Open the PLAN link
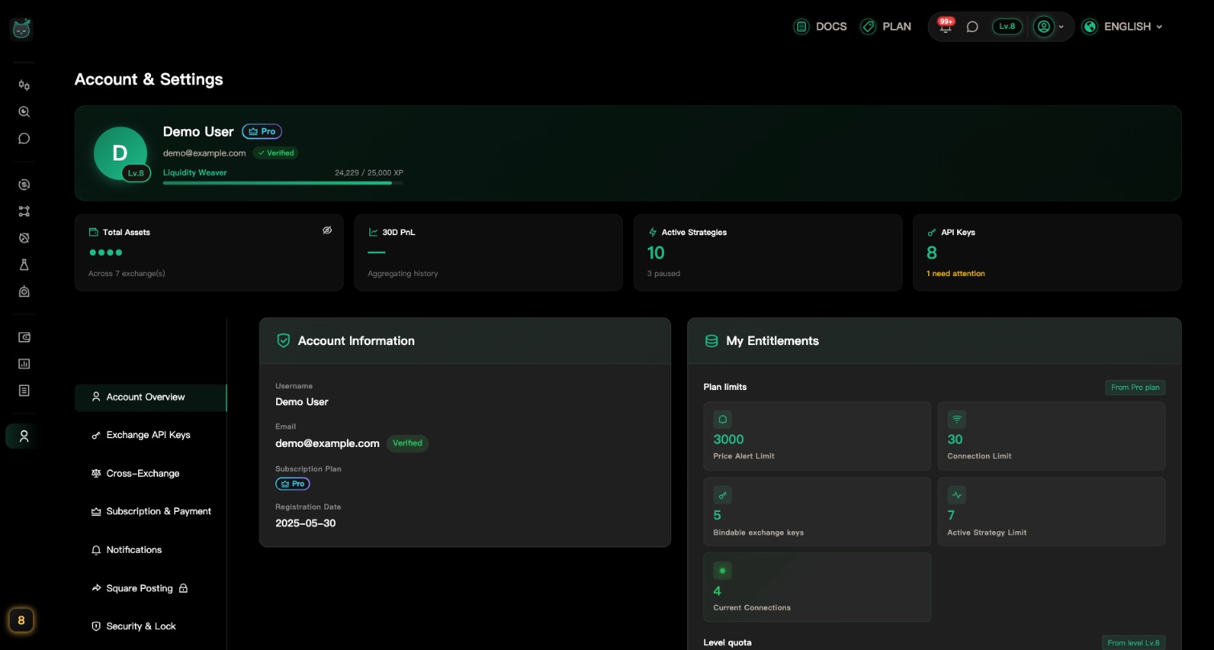 point(886,26)
